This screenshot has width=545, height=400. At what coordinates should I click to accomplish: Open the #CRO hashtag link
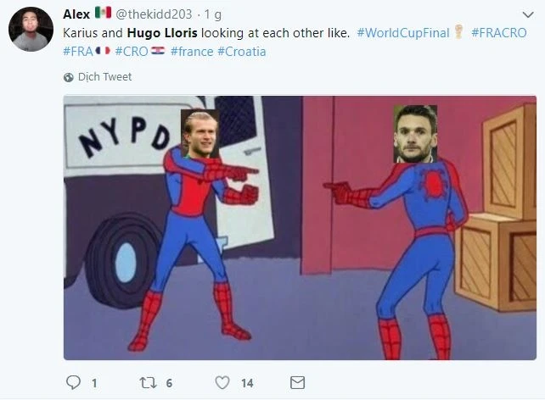tap(132, 52)
